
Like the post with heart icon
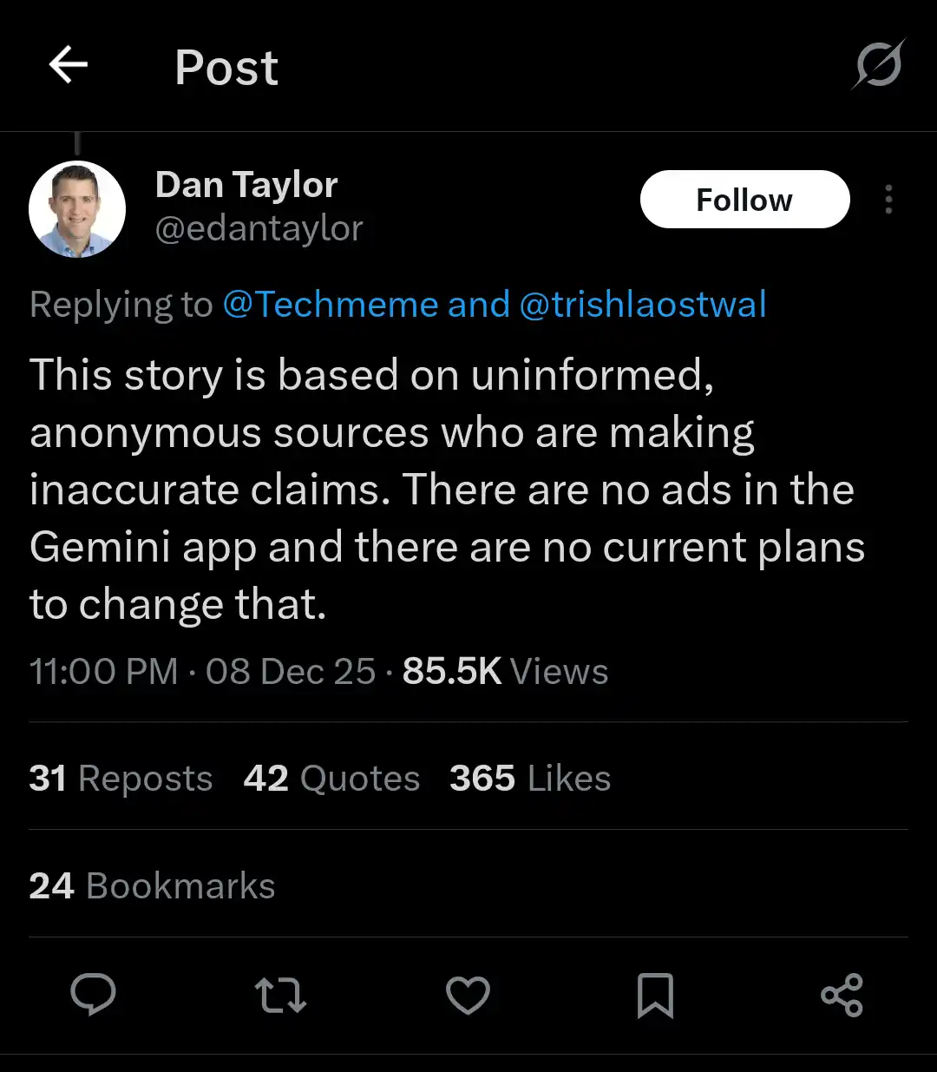[x=468, y=995]
